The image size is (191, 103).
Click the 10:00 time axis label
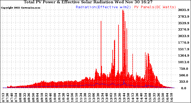(x=55, y=98)
